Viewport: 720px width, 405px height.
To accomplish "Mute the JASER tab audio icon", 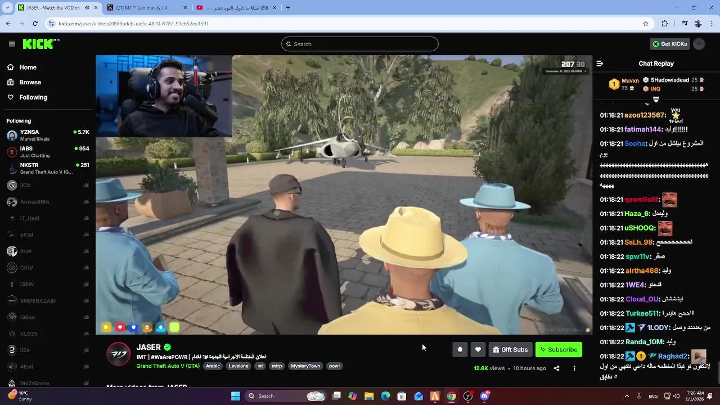I will pos(87,8).
